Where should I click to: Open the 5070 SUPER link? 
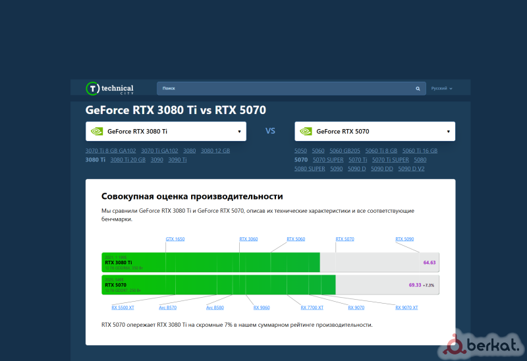328,160
